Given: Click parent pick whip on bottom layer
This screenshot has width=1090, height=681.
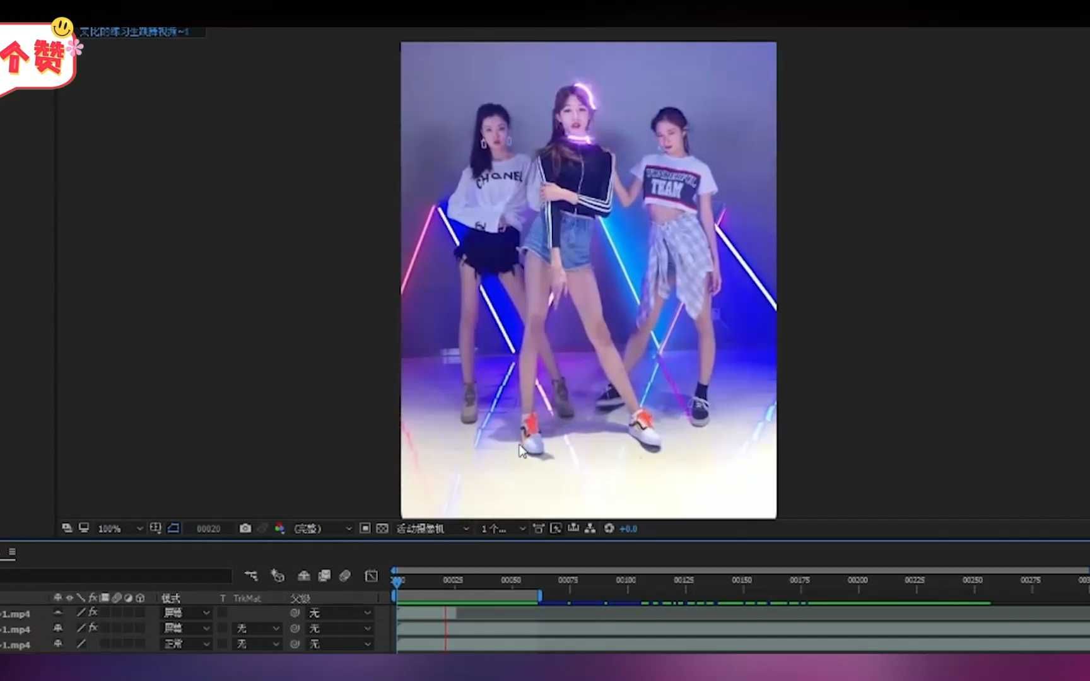Looking at the screenshot, I should click(295, 644).
